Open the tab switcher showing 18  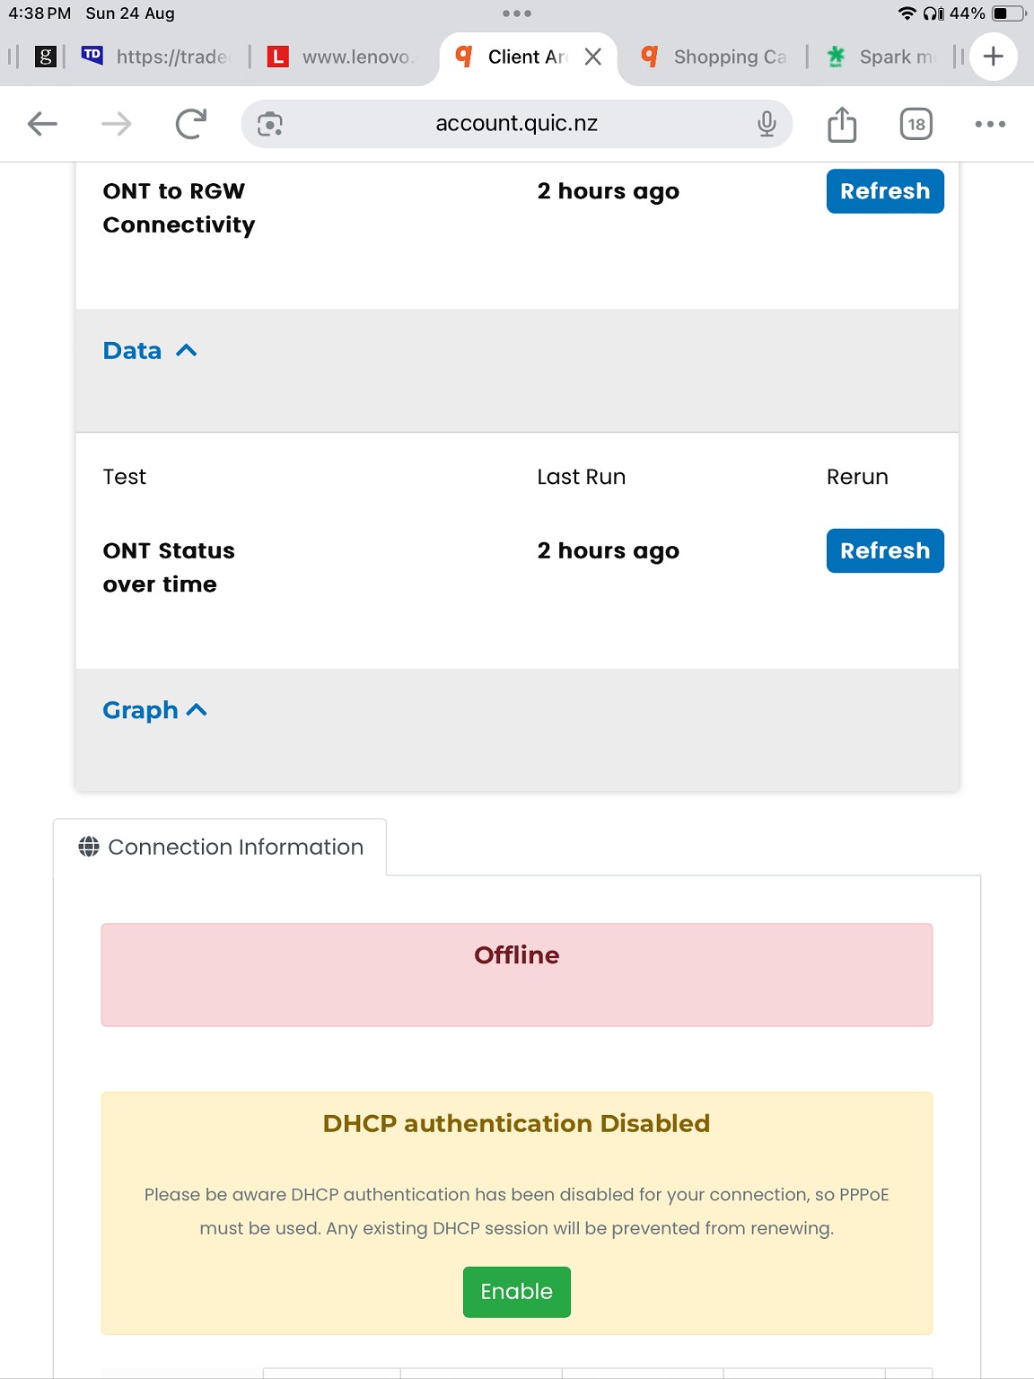(x=916, y=124)
